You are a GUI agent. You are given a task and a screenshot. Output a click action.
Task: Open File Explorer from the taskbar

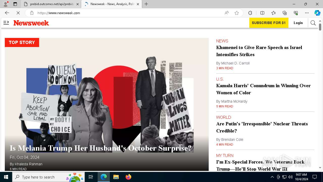116,177
